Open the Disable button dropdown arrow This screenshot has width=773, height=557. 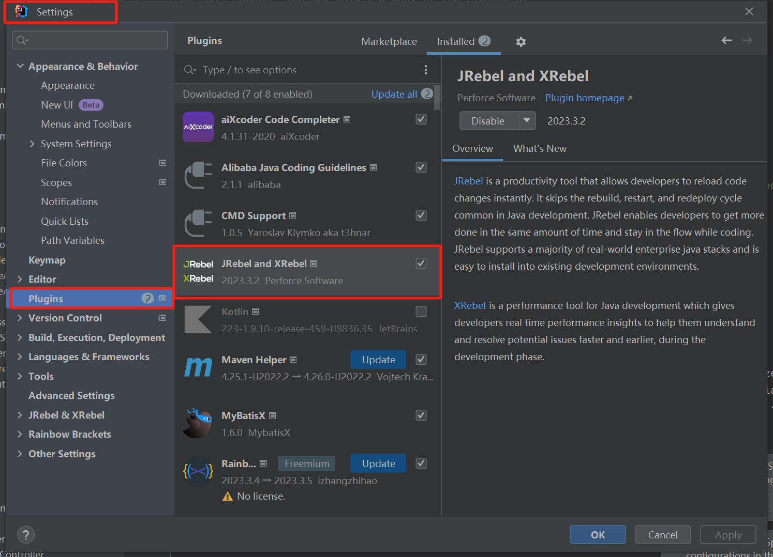(527, 121)
